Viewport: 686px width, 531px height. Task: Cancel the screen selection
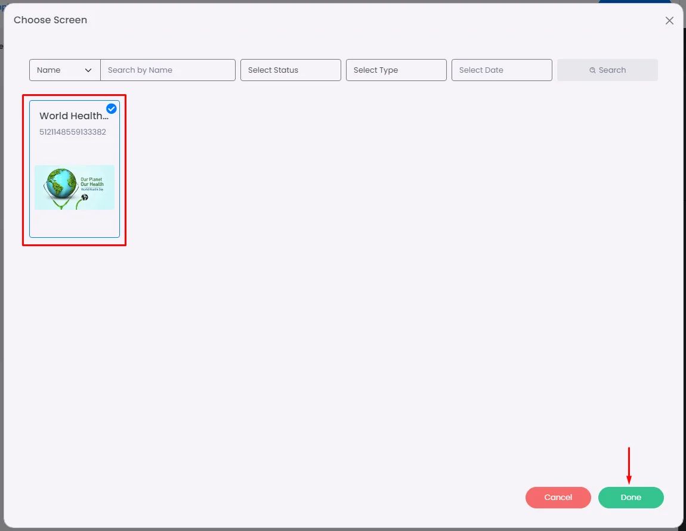coord(558,498)
